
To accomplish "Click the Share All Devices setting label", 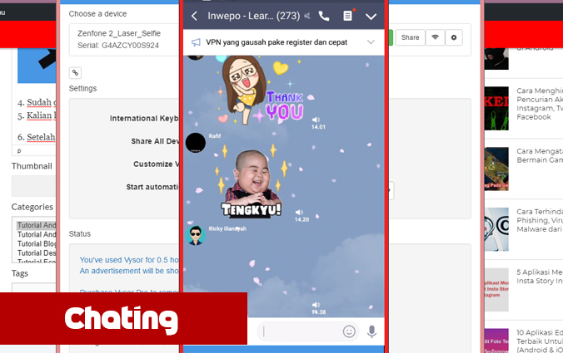I will tap(155, 141).
